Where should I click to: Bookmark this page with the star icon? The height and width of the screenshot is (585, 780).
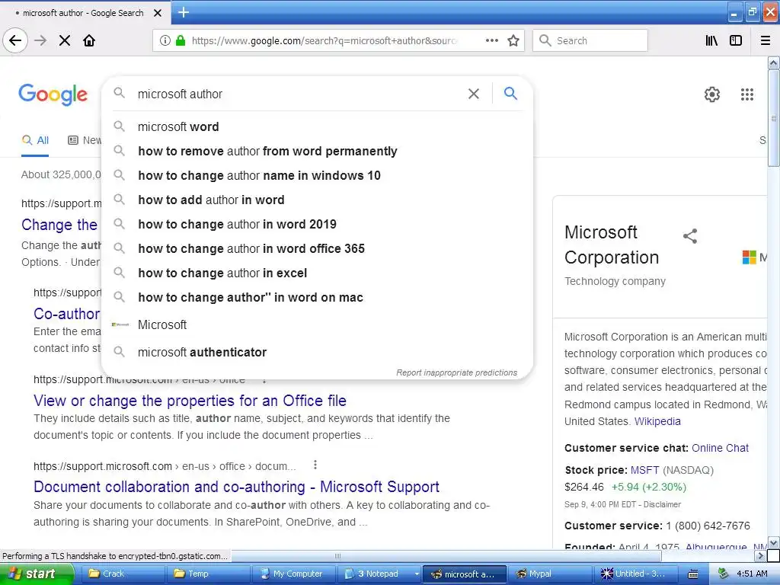[x=513, y=40]
